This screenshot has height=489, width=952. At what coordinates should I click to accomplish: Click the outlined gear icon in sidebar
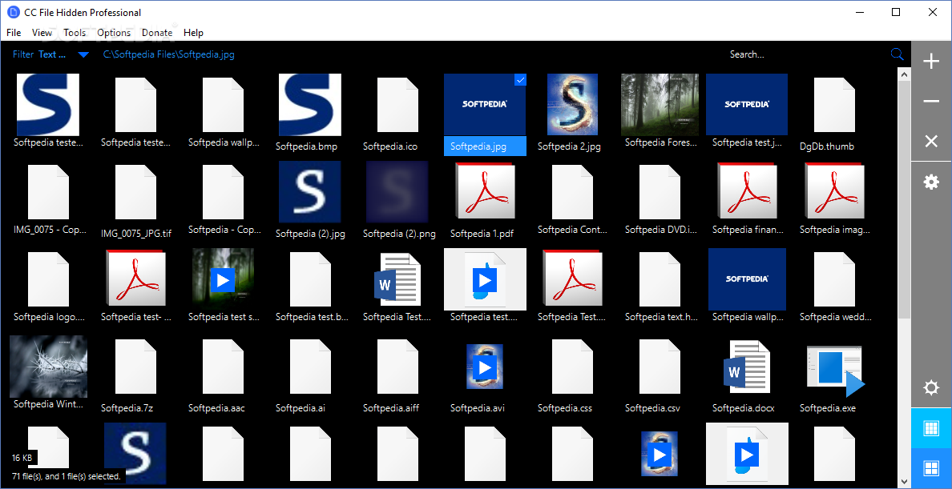pyautogui.click(x=930, y=387)
